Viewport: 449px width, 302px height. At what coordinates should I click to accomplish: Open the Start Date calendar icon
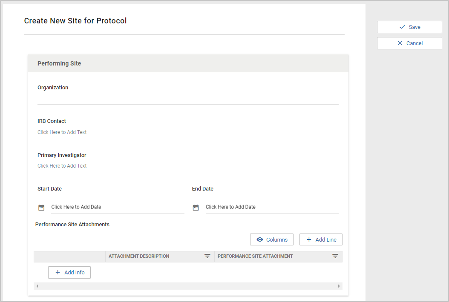(x=41, y=207)
